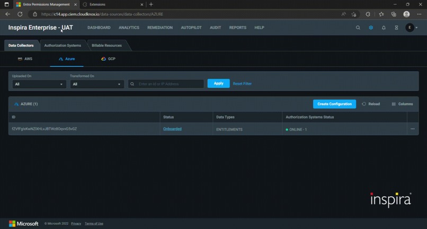Open a new browser tab
Image resolution: width=427 pixels, height=229 pixels.
(151, 4)
